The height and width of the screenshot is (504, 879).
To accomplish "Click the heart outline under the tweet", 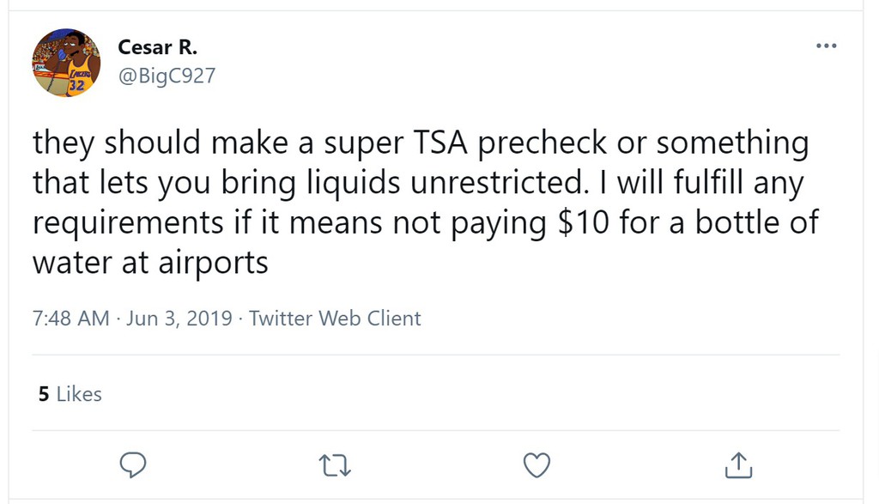I will (x=536, y=465).
